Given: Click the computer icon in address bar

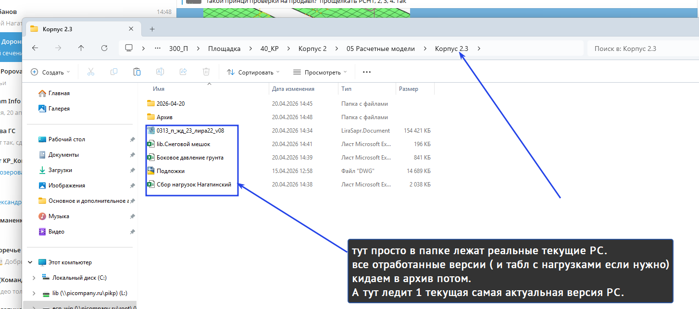Looking at the screenshot, I should 128,48.
